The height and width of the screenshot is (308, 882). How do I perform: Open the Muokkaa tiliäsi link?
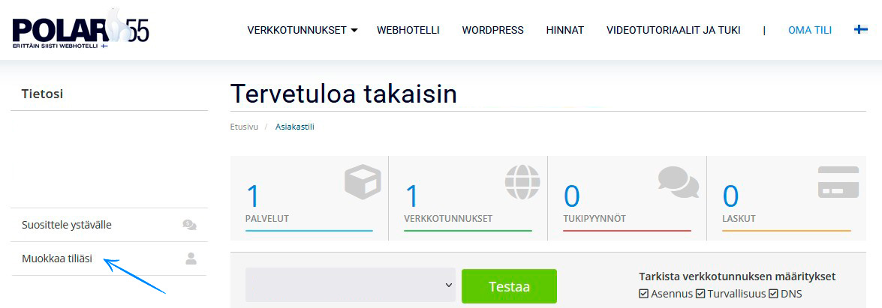click(57, 259)
